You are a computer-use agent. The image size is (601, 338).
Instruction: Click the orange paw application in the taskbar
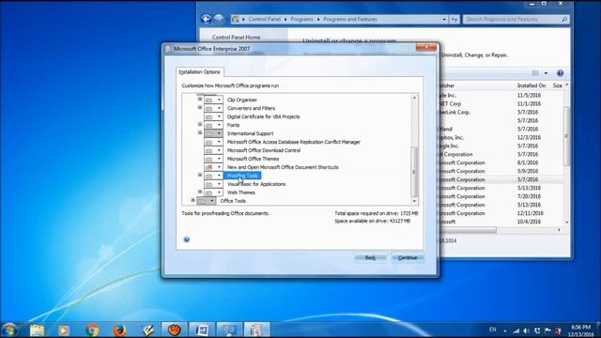coord(175,330)
